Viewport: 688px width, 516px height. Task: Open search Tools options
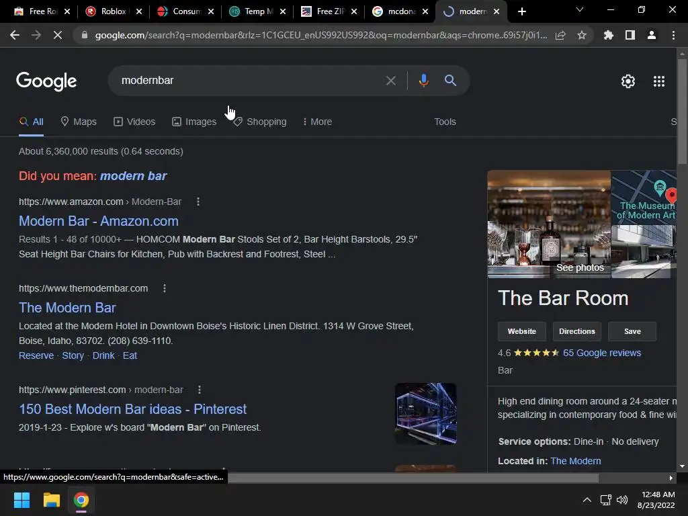[445, 122]
